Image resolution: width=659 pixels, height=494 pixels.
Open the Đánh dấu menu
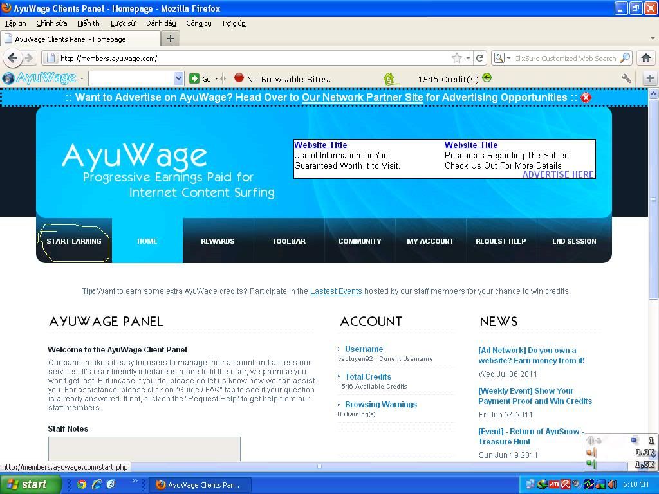click(161, 23)
